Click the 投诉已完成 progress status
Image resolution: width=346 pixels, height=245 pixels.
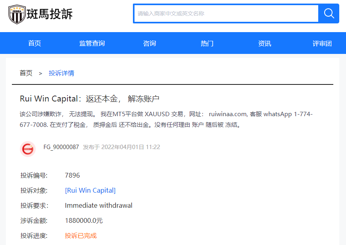tap(81, 235)
